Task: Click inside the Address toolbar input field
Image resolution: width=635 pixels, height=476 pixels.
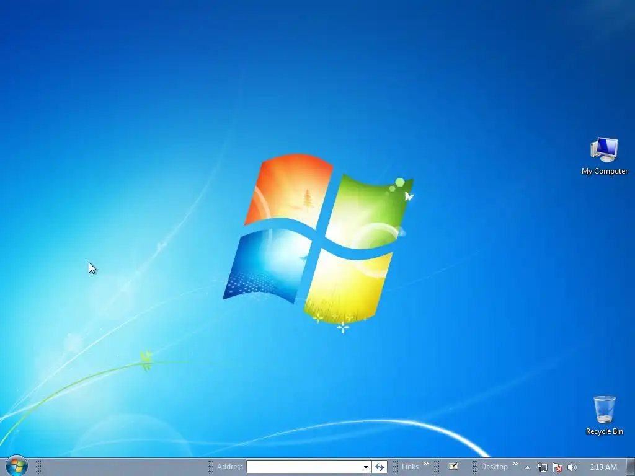Action: click(x=304, y=467)
